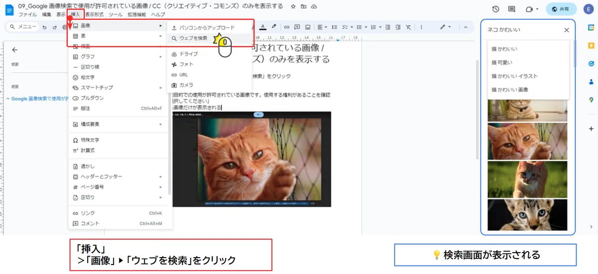Select 透かし in insert menu
Viewport: 598px width, 274px height.
point(118,166)
